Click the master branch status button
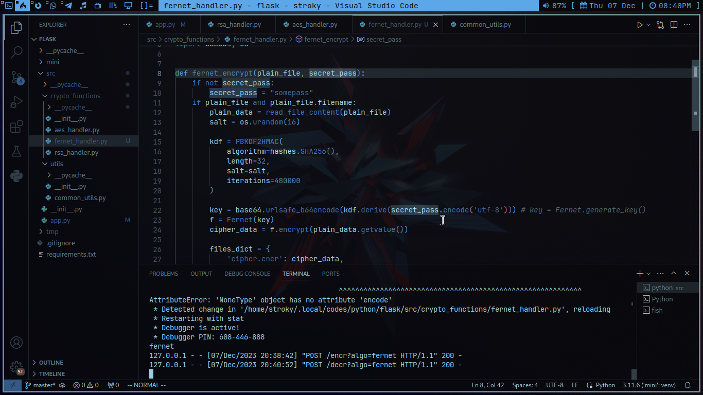This screenshot has width=703, height=395. [x=44, y=385]
